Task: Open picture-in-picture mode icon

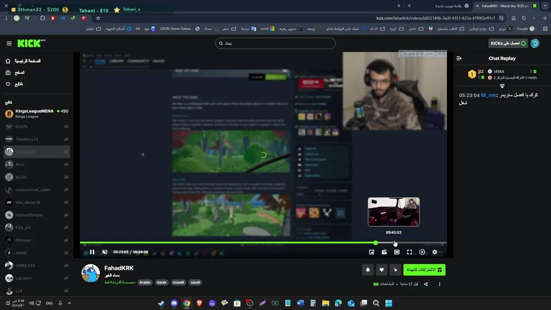Action: [x=371, y=252]
